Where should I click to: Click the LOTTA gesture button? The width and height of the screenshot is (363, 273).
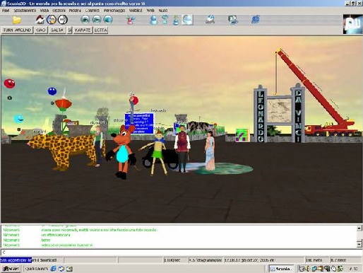click(x=100, y=30)
